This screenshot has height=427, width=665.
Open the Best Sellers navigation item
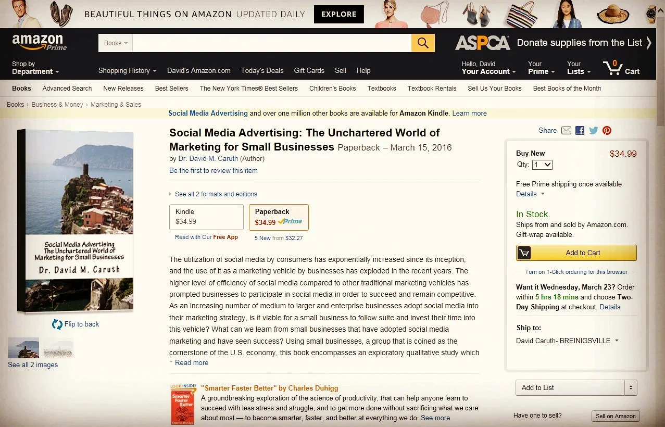[x=171, y=89]
